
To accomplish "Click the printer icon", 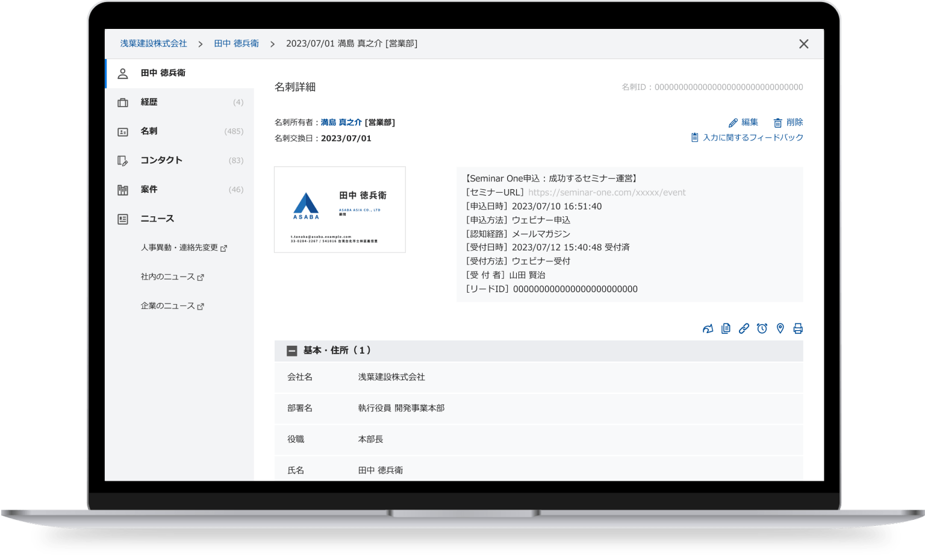I will point(798,328).
